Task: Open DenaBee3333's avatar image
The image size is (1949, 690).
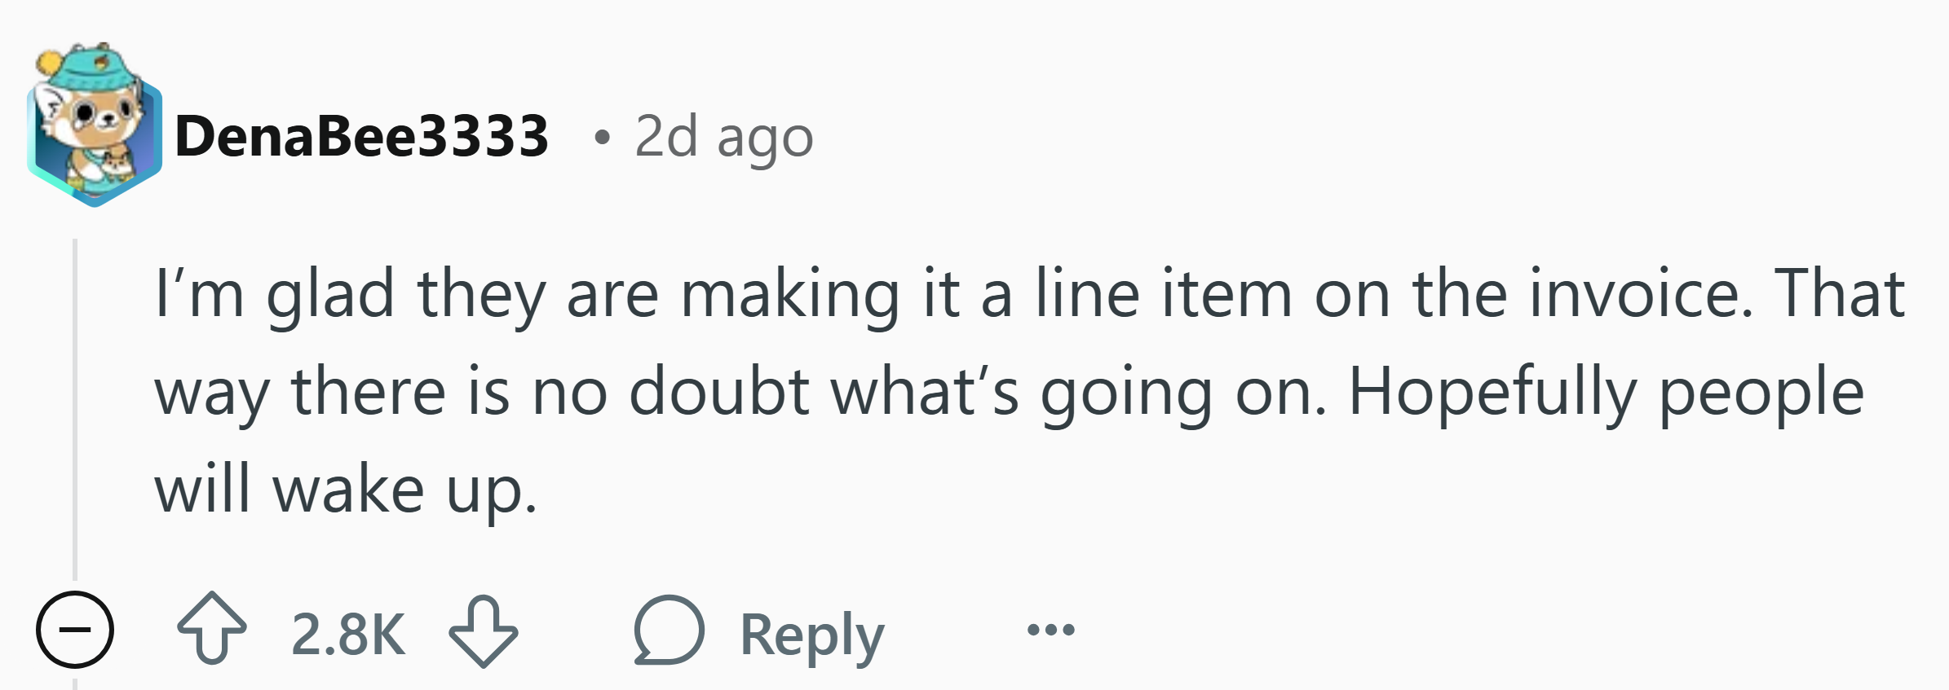Action: pyautogui.click(x=95, y=125)
